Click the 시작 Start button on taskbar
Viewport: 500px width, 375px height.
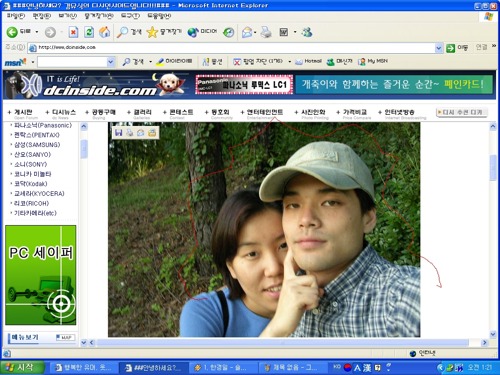click(x=22, y=368)
